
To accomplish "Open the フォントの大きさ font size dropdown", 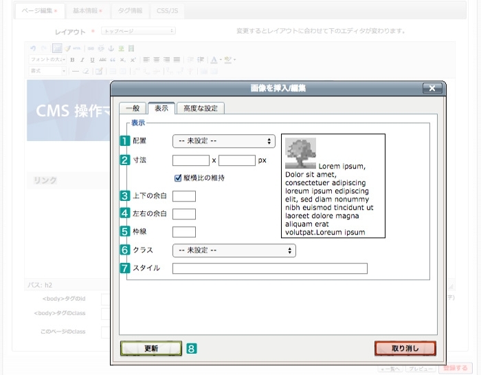I will pos(47,60).
